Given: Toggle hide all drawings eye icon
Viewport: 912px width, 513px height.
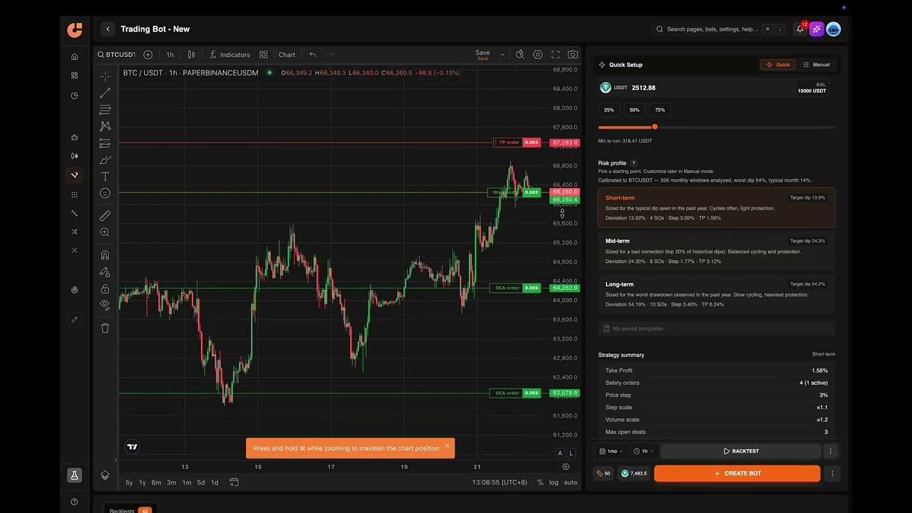Looking at the screenshot, I should click(x=105, y=305).
